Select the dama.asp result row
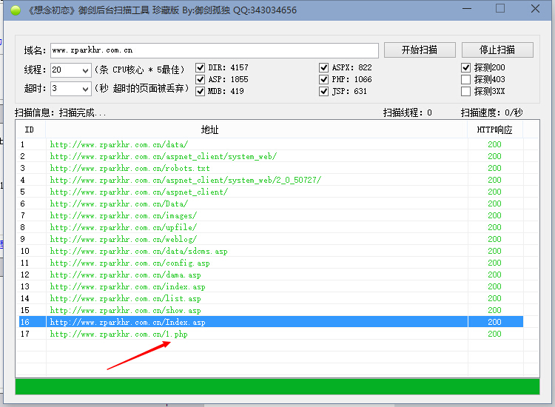 271,275
